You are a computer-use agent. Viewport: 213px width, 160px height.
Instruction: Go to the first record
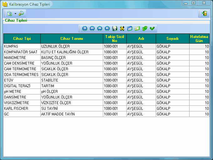click(x=85, y=29)
